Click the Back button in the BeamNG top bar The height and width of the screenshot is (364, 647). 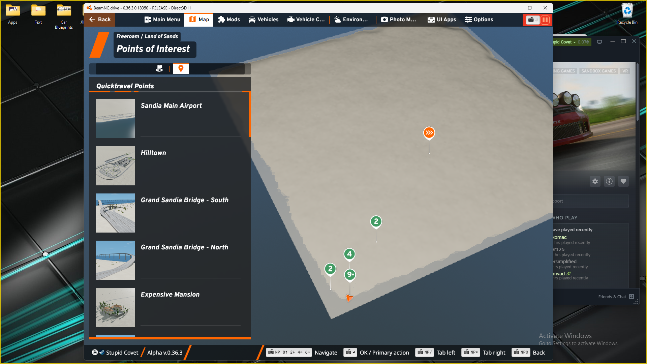[100, 20]
